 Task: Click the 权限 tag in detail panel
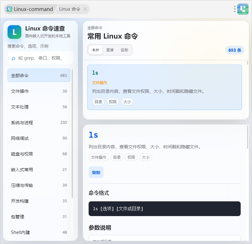coord(131,157)
